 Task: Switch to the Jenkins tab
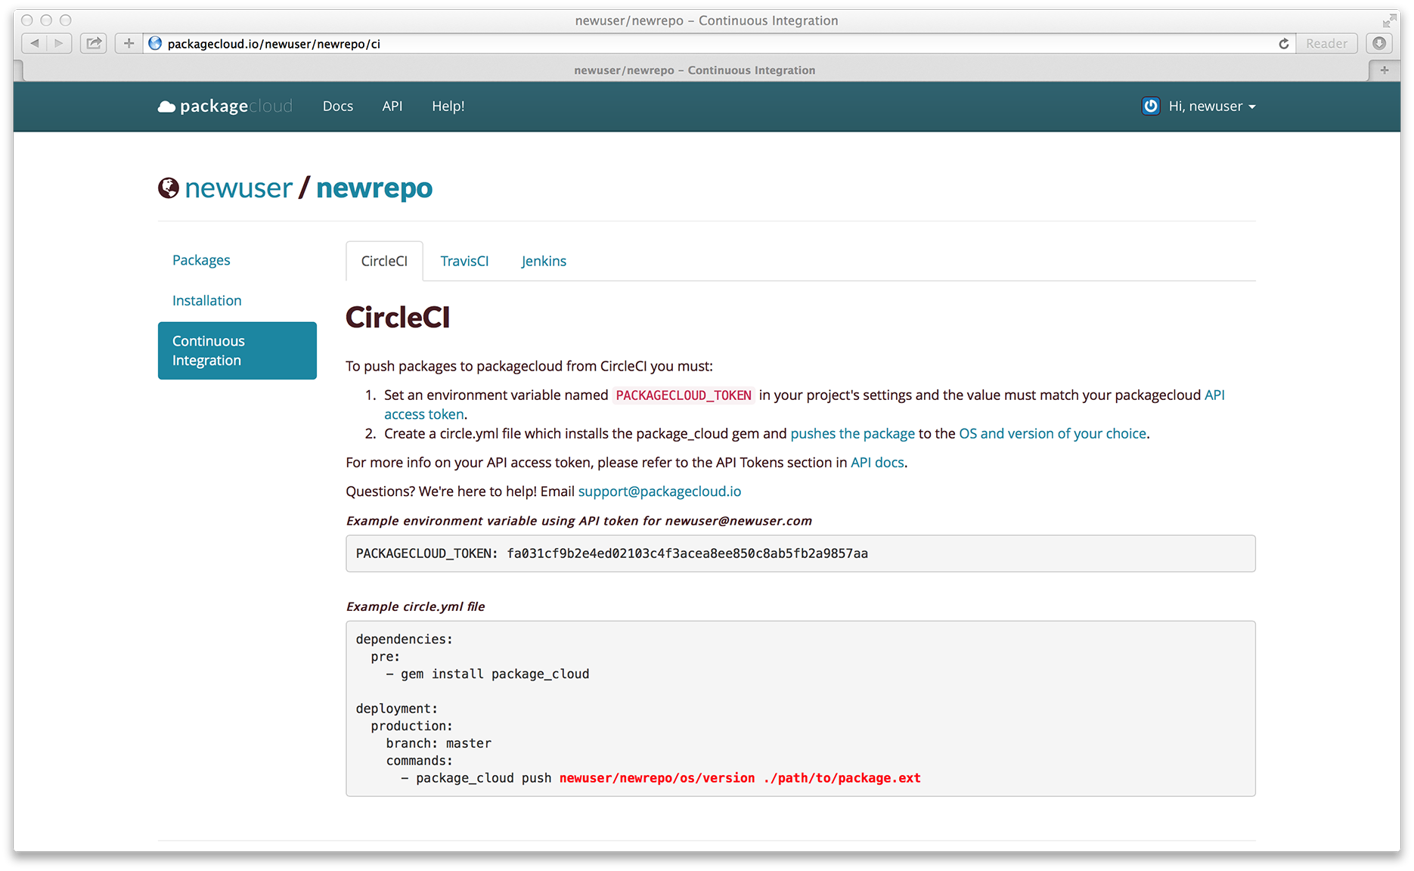pyautogui.click(x=544, y=261)
